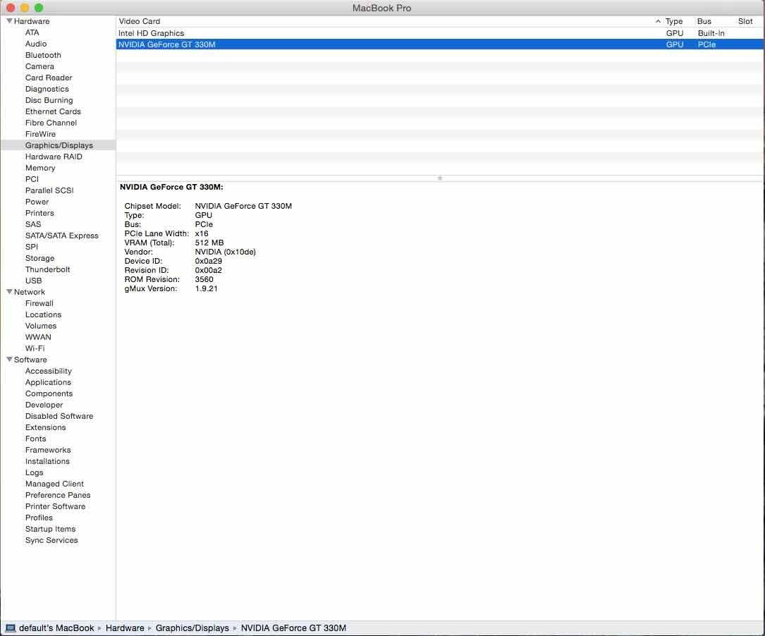Click Hardware in the path bar
The image size is (765, 636).
[125, 628]
